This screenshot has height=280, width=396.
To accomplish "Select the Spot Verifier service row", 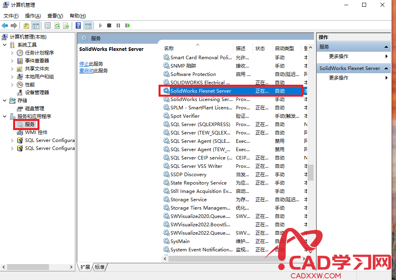I will [x=235, y=116].
